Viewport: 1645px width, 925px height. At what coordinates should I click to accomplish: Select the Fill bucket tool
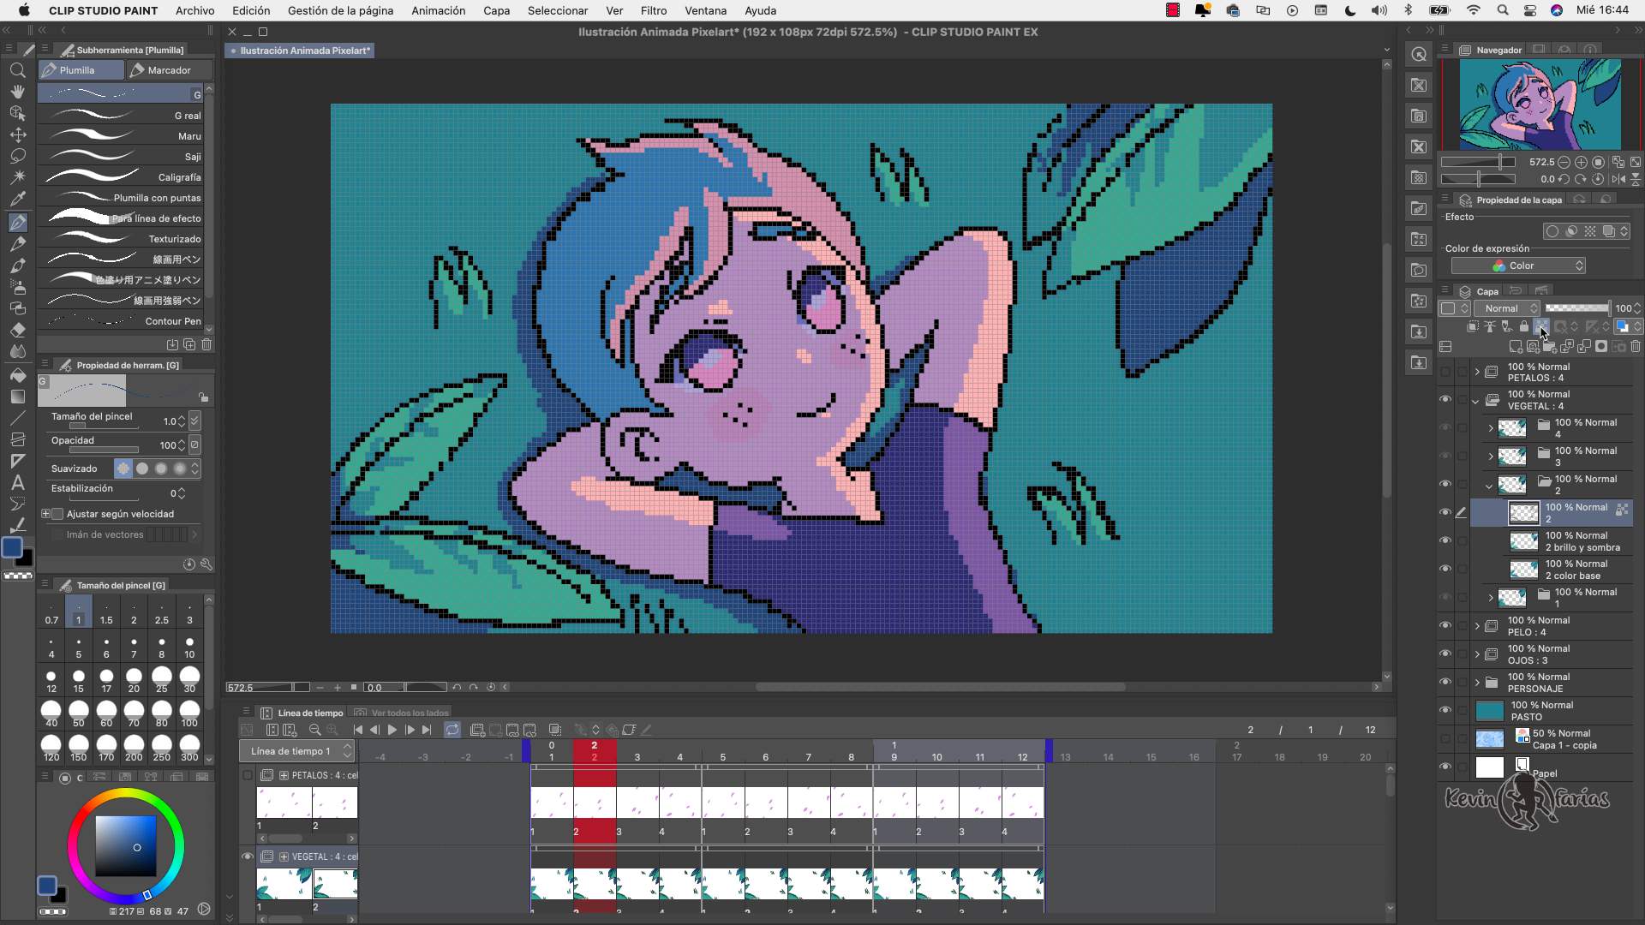(17, 375)
